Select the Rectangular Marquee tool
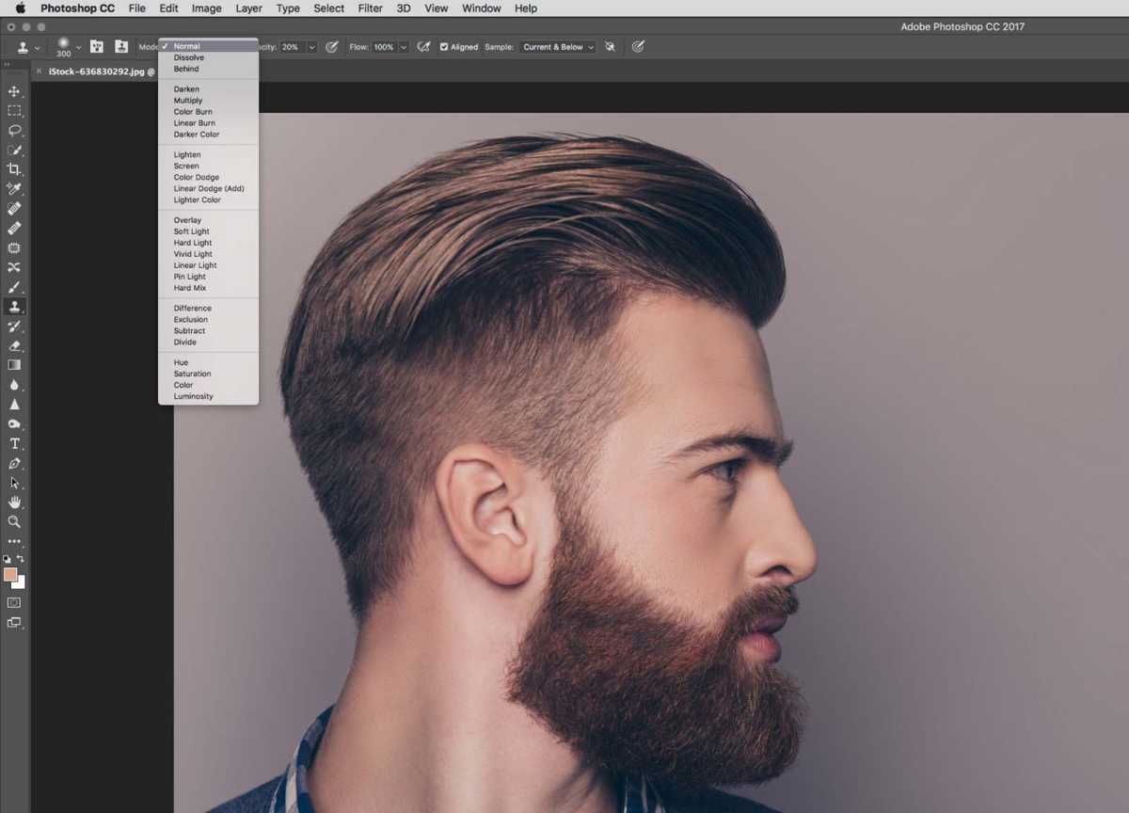Screen dimensions: 1129x813 coord(14,111)
